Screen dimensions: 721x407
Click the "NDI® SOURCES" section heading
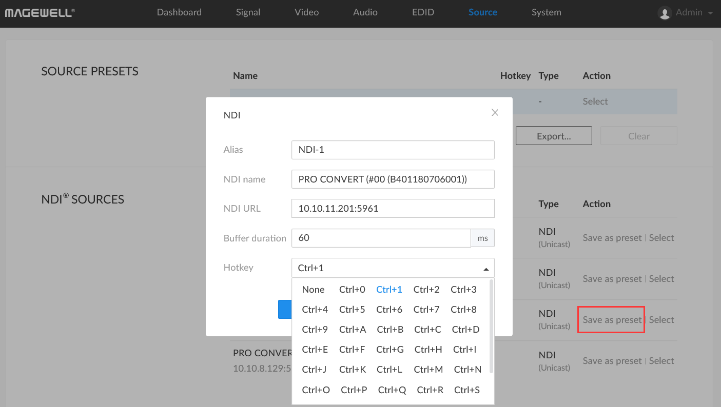(83, 199)
